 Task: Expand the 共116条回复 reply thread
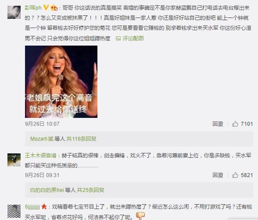point(82,139)
